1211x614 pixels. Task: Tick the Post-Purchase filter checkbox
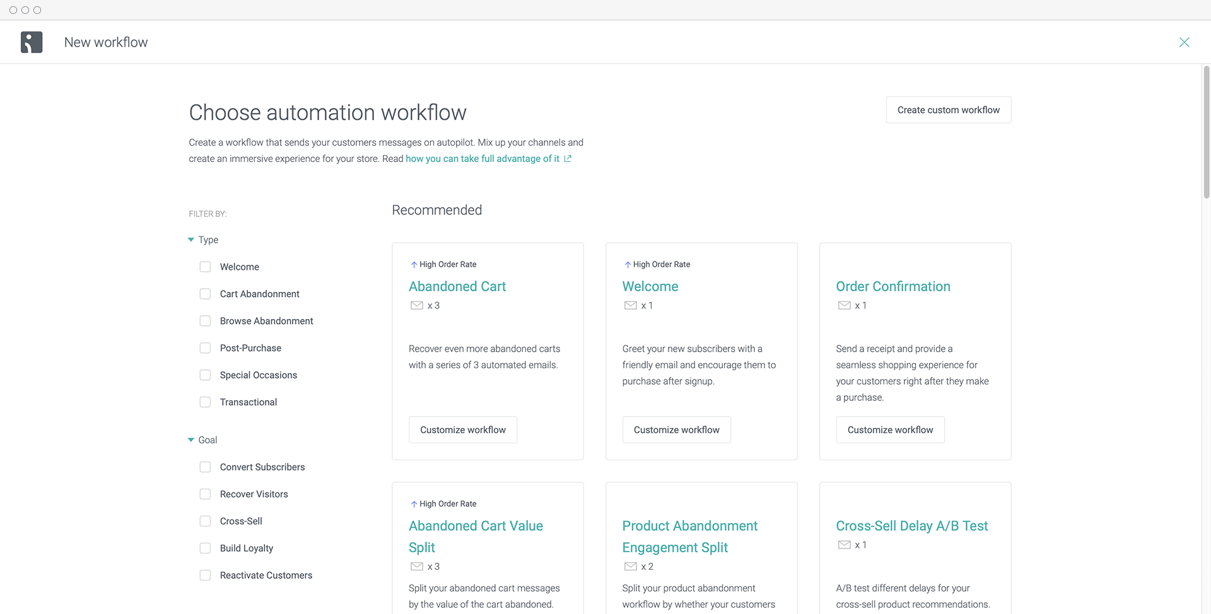tap(205, 348)
